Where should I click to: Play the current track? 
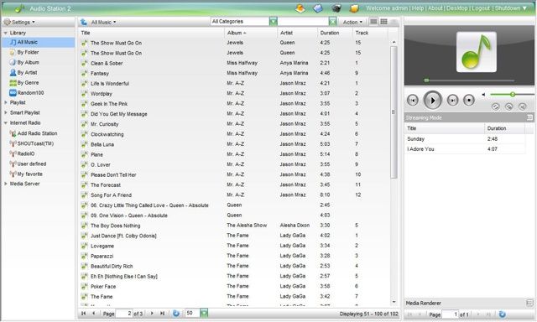pos(433,101)
